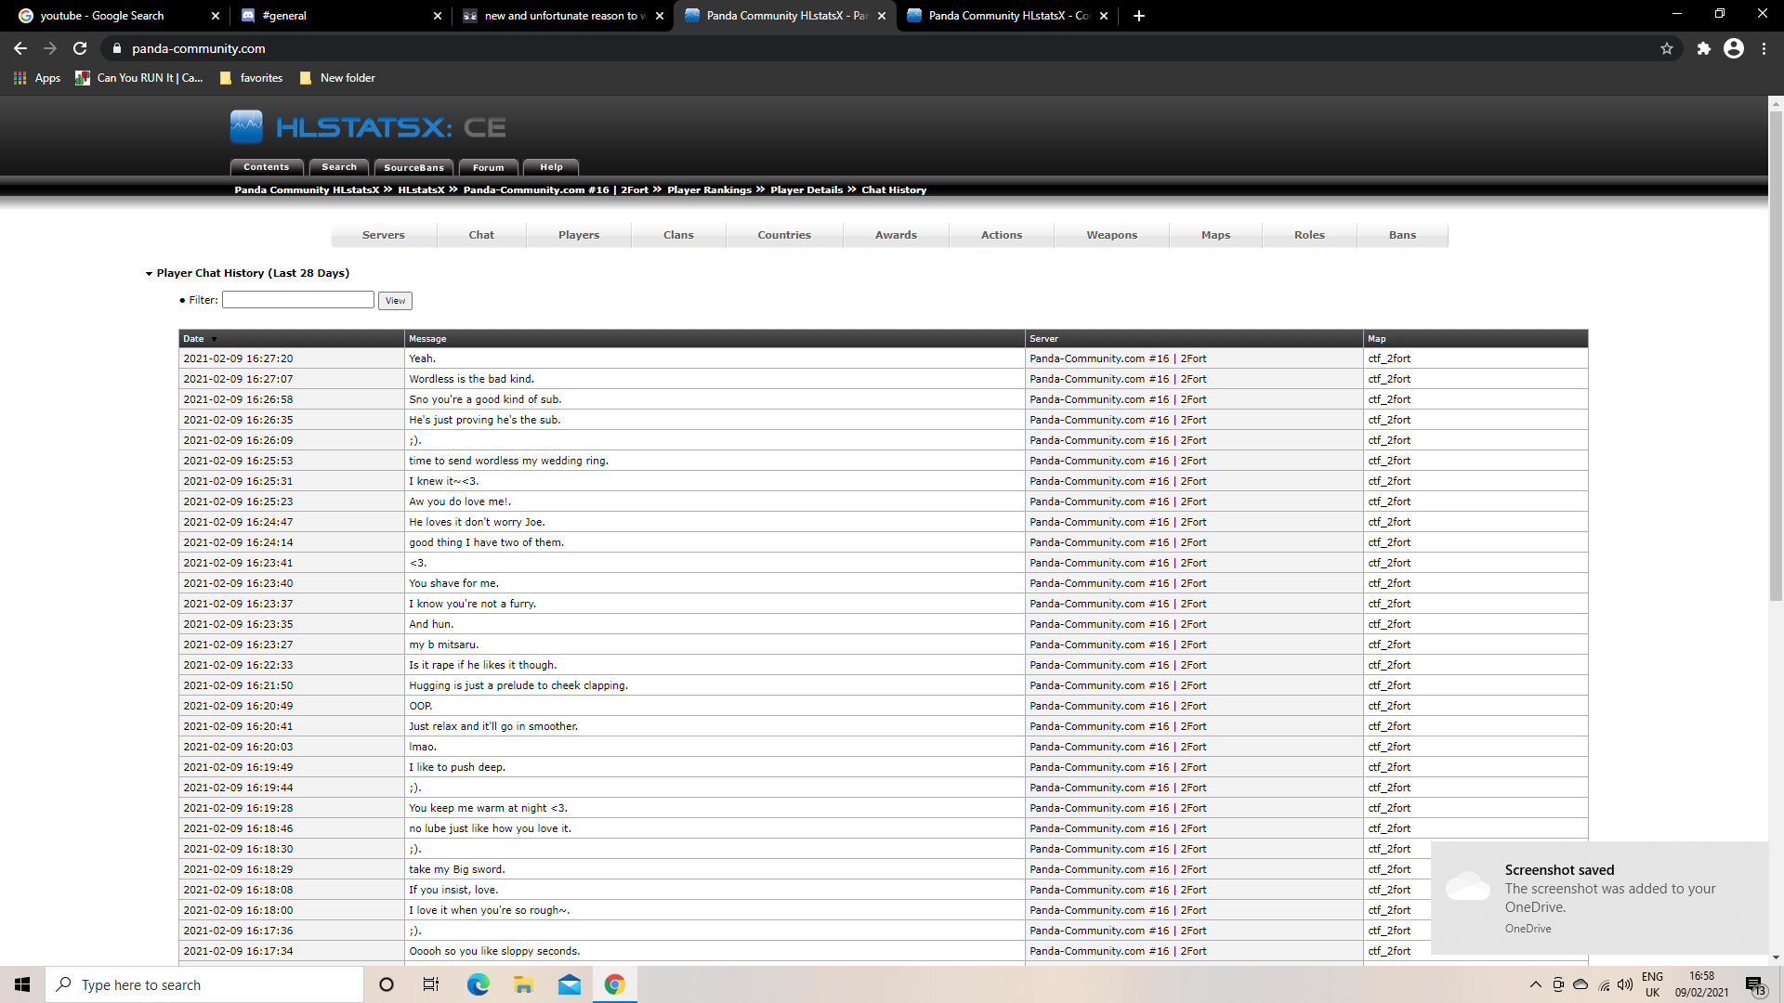This screenshot has height=1003, width=1784.
Task: Open Microsoft Edge from the taskbar
Action: pos(478,984)
